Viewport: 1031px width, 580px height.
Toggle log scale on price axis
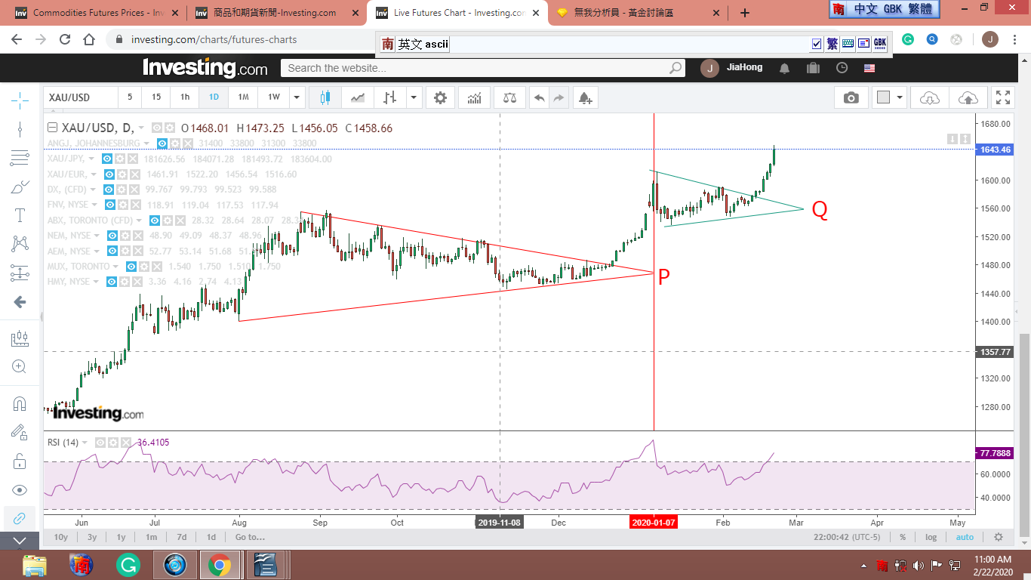931,537
